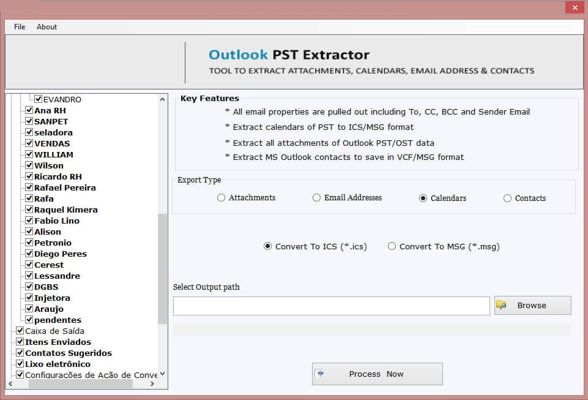The height and width of the screenshot is (400, 588).
Task: Toggle the Wilson folder checkbox
Action: (29, 165)
